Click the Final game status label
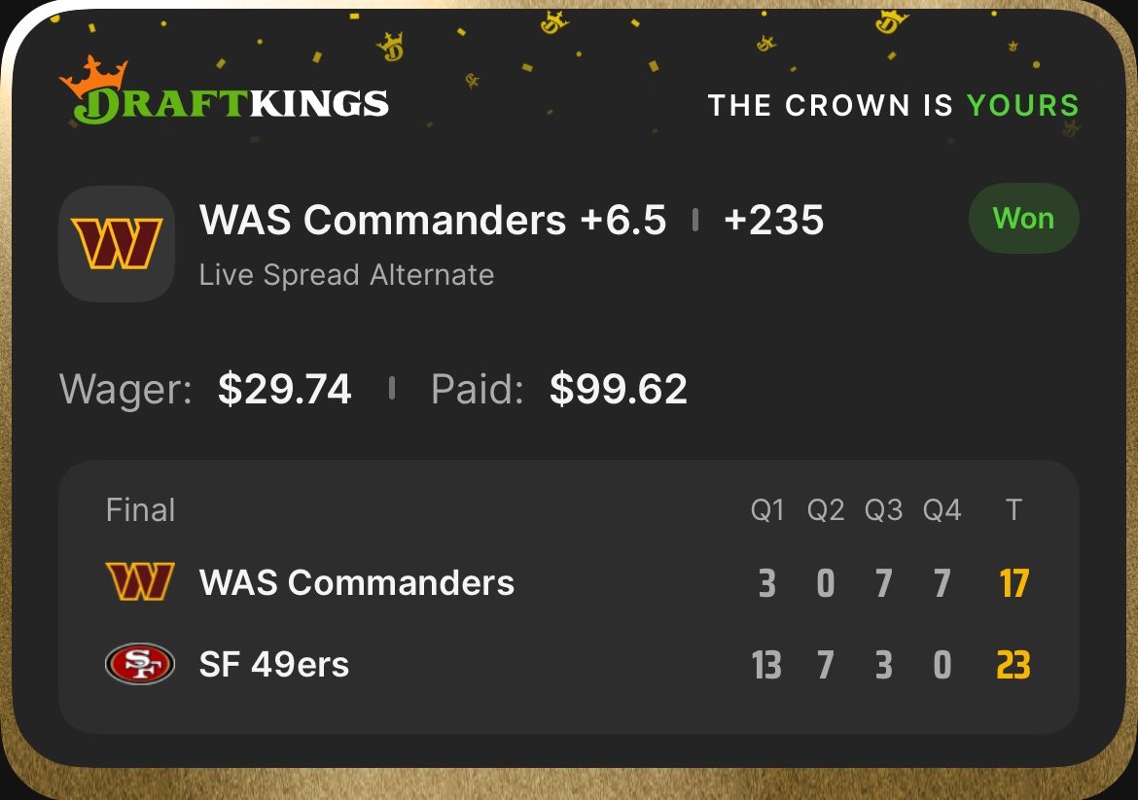This screenshot has height=800, width=1138. 141,510
